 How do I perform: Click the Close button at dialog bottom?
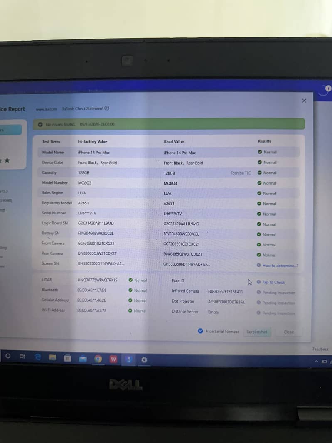point(289,332)
